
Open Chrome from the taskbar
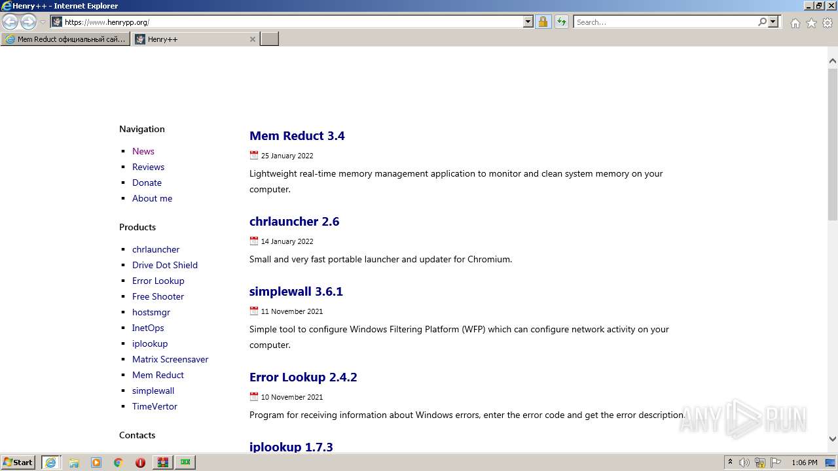click(118, 462)
